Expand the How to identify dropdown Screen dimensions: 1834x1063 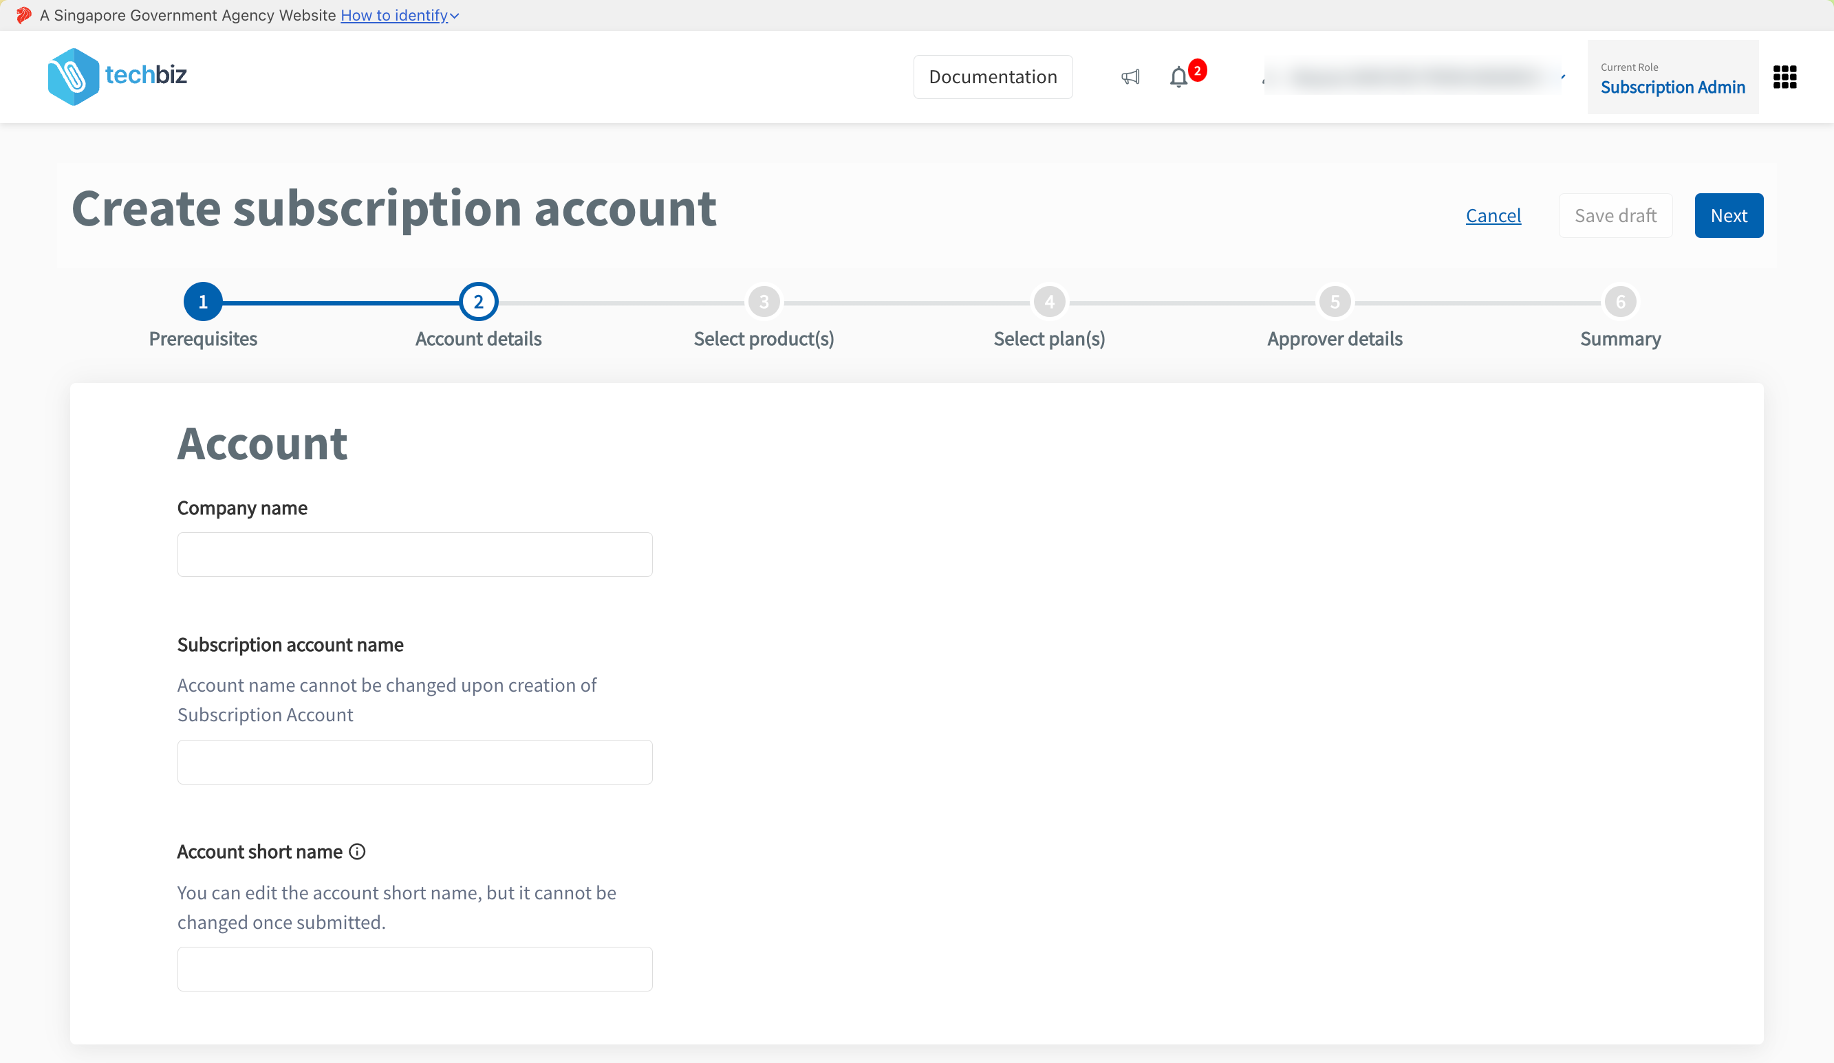(400, 15)
